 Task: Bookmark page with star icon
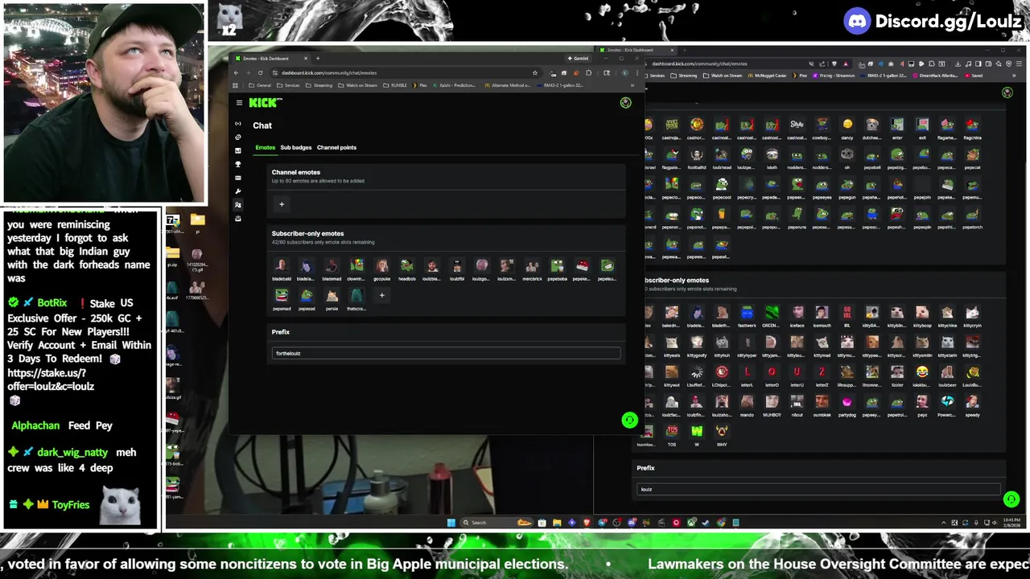click(534, 73)
